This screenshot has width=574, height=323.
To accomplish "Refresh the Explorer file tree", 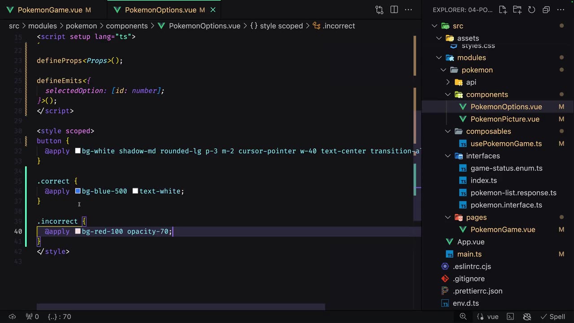I will tap(531, 10).
